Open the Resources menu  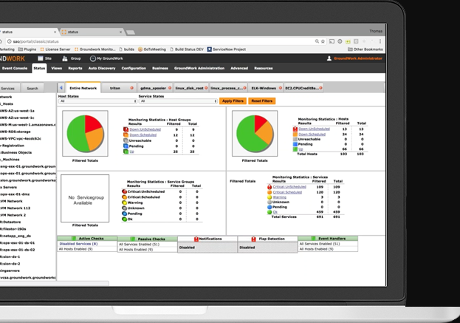[x=264, y=68]
